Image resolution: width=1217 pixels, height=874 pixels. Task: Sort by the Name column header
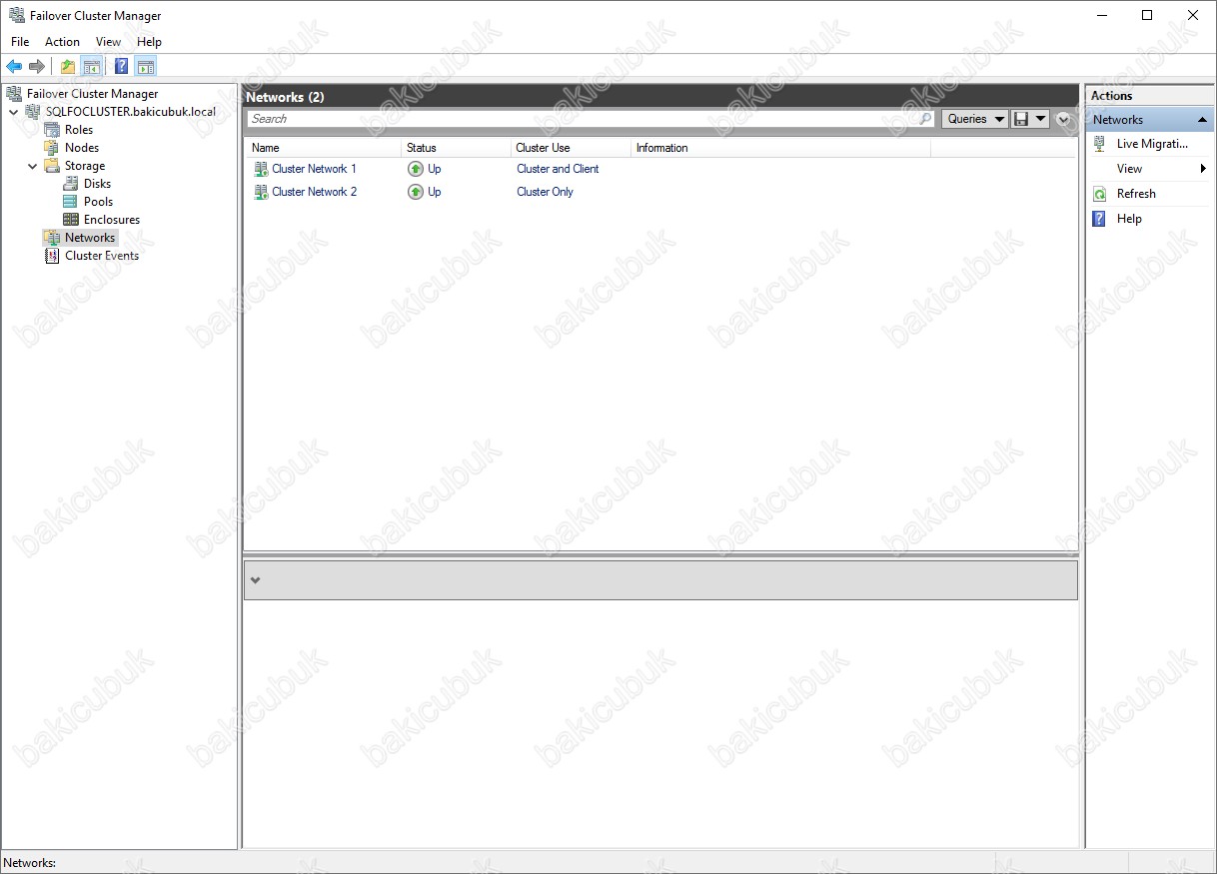point(324,148)
